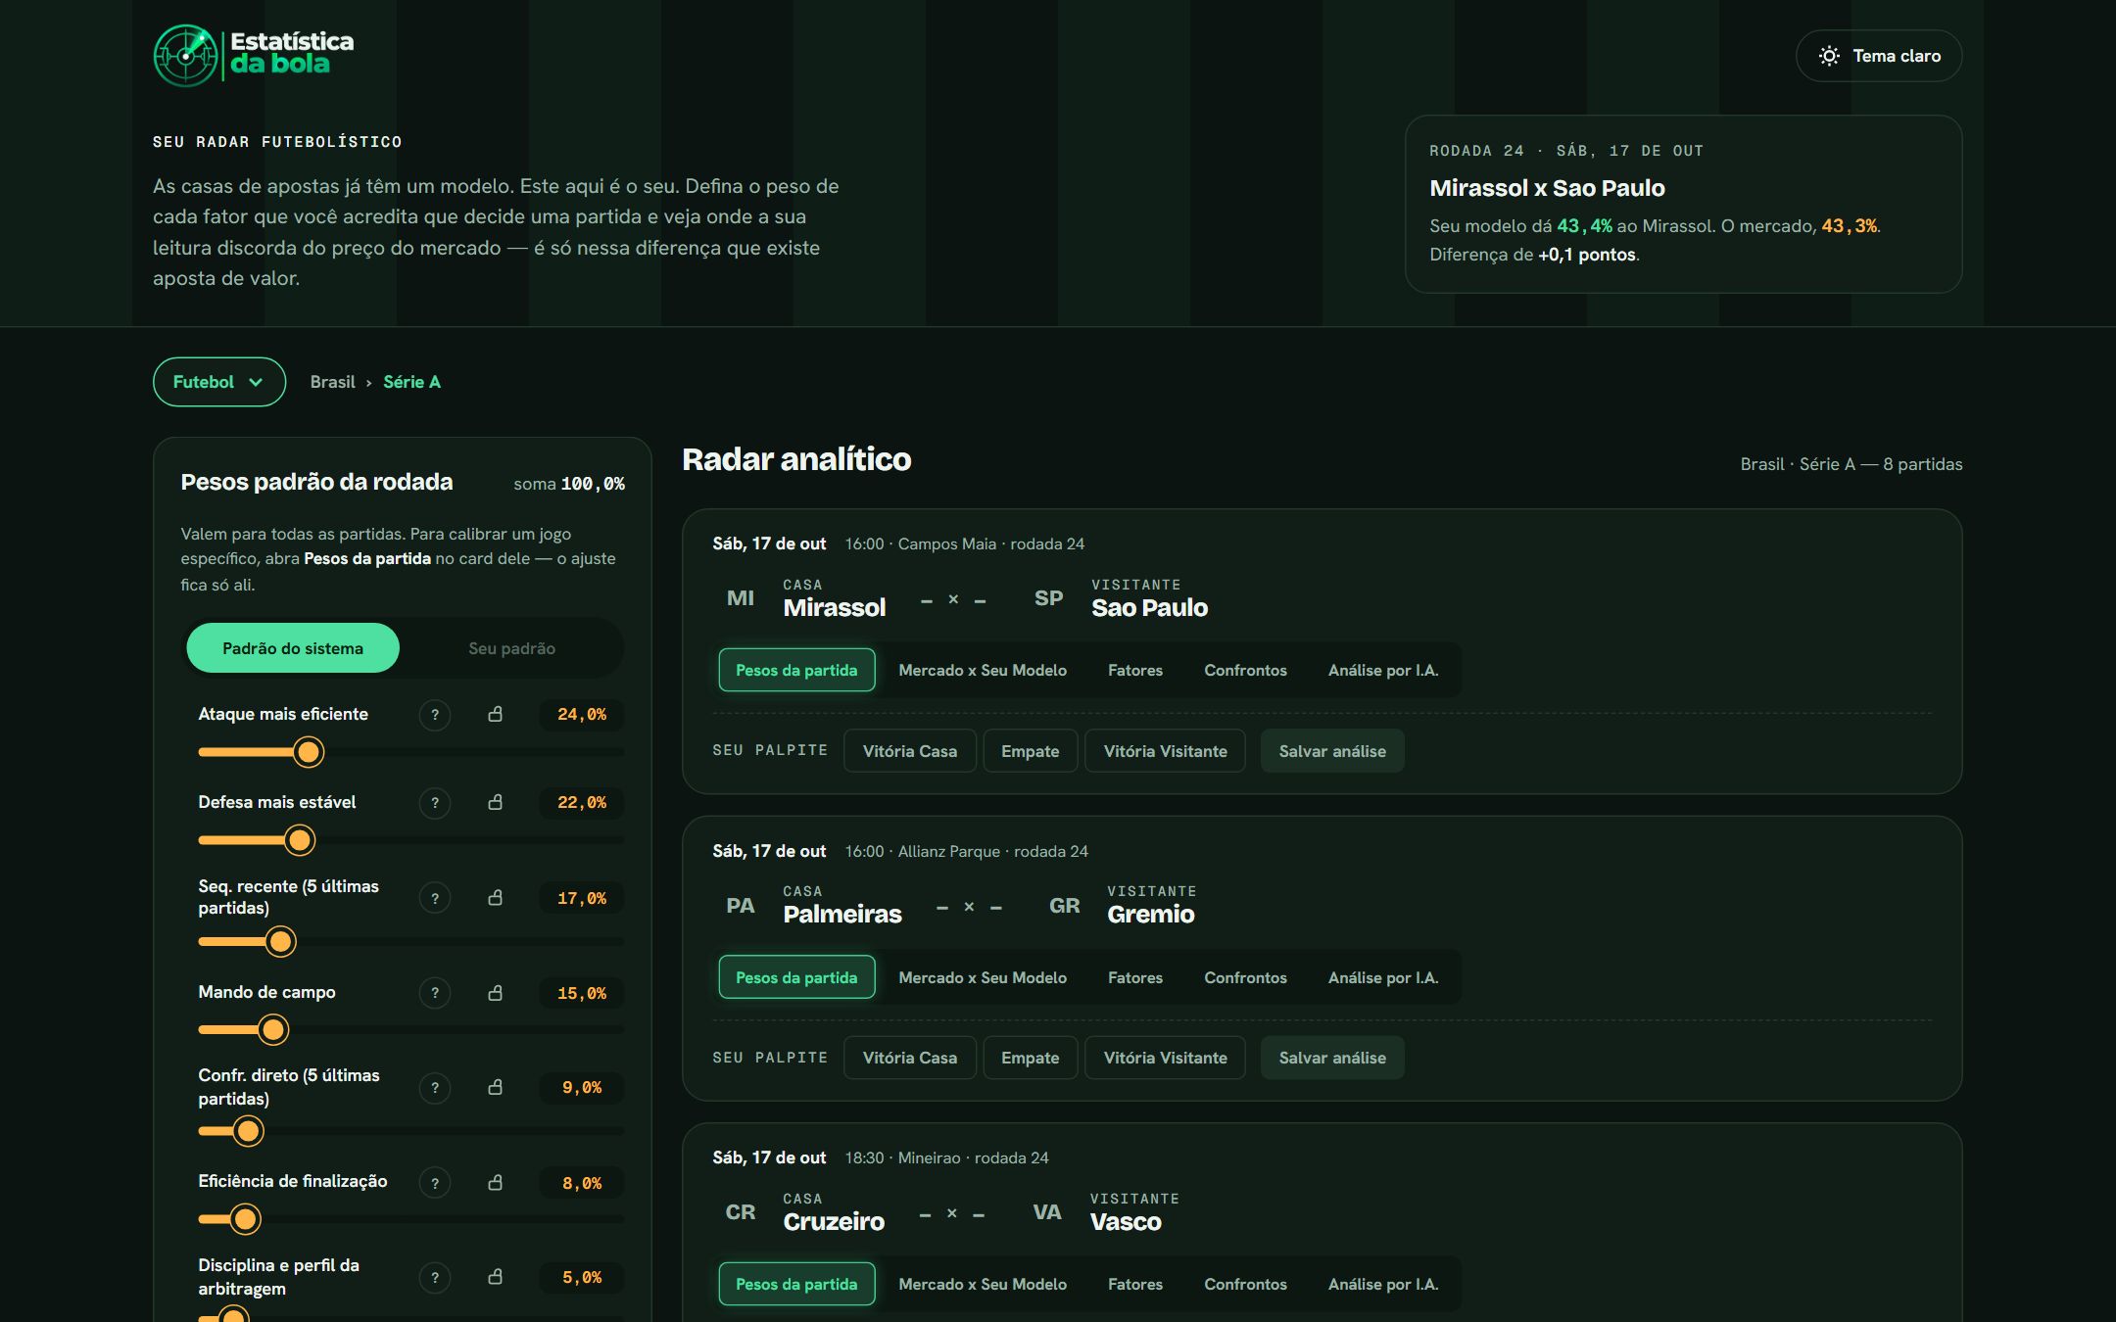Pick Vitória Casa for Mirassol match
The height and width of the screenshot is (1322, 2116).
click(x=909, y=751)
